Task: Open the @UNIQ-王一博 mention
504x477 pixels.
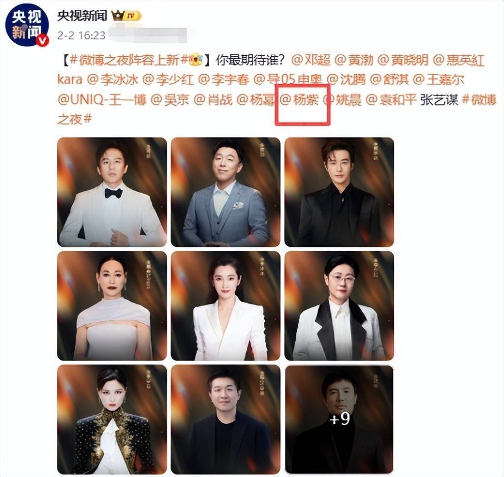Action: coord(102,100)
